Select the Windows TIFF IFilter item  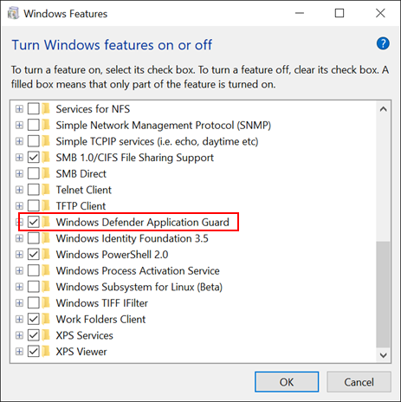(102, 303)
